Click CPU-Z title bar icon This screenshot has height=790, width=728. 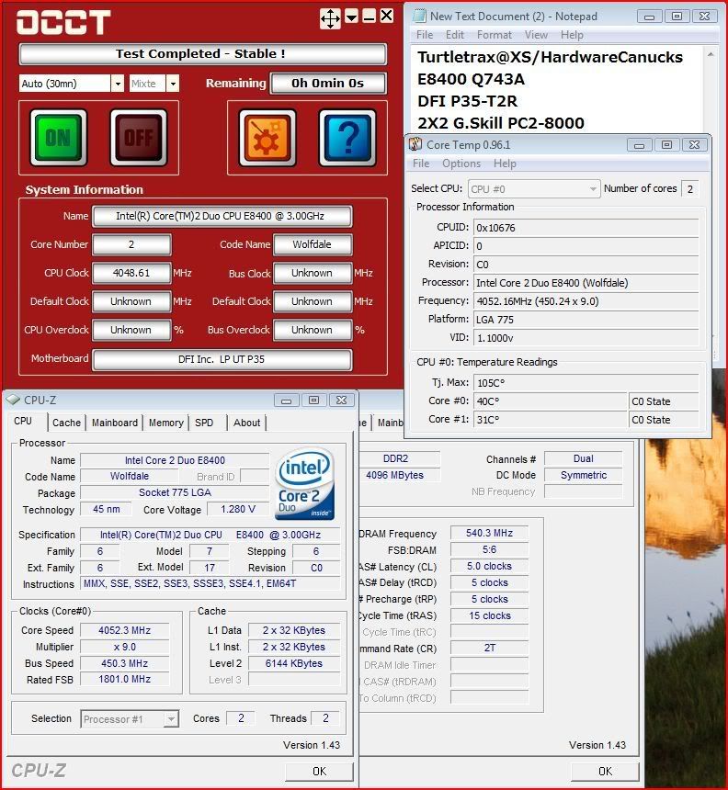coord(13,400)
